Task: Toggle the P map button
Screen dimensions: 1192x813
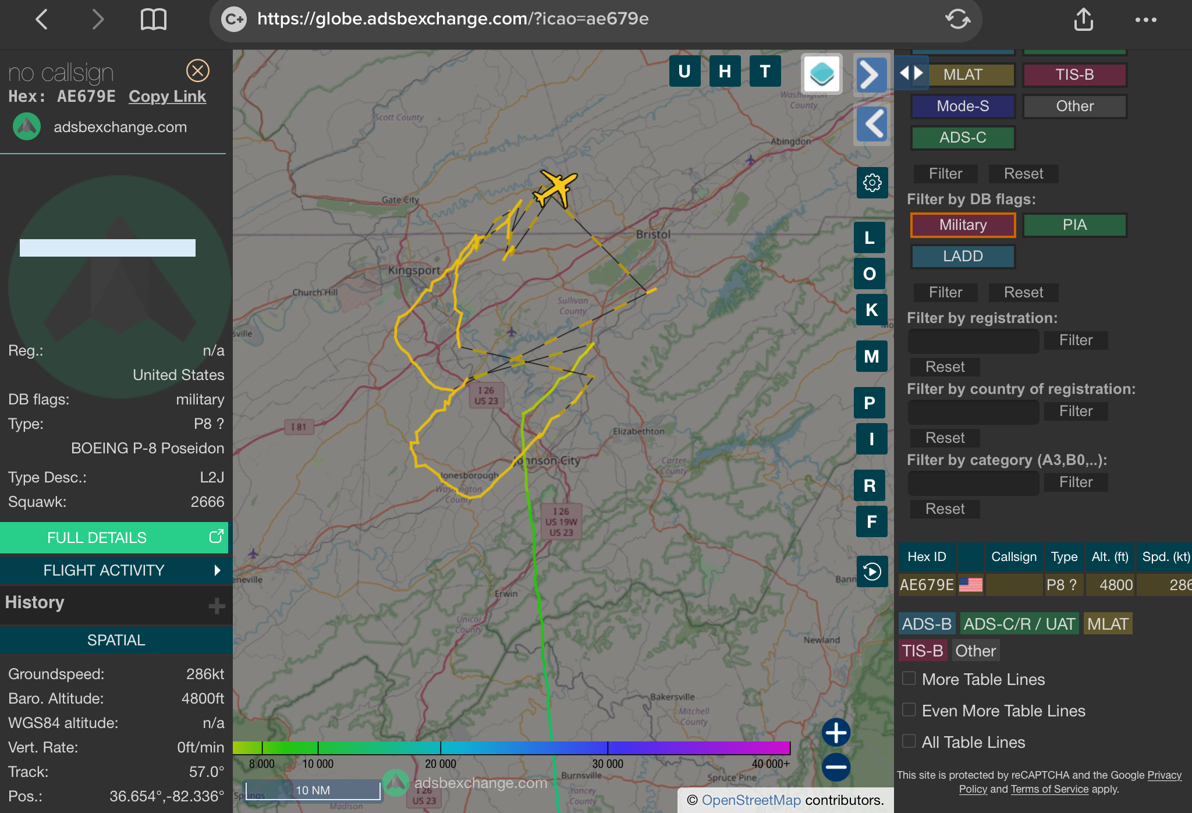Action: pyautogui.click(x=870, y=403)
